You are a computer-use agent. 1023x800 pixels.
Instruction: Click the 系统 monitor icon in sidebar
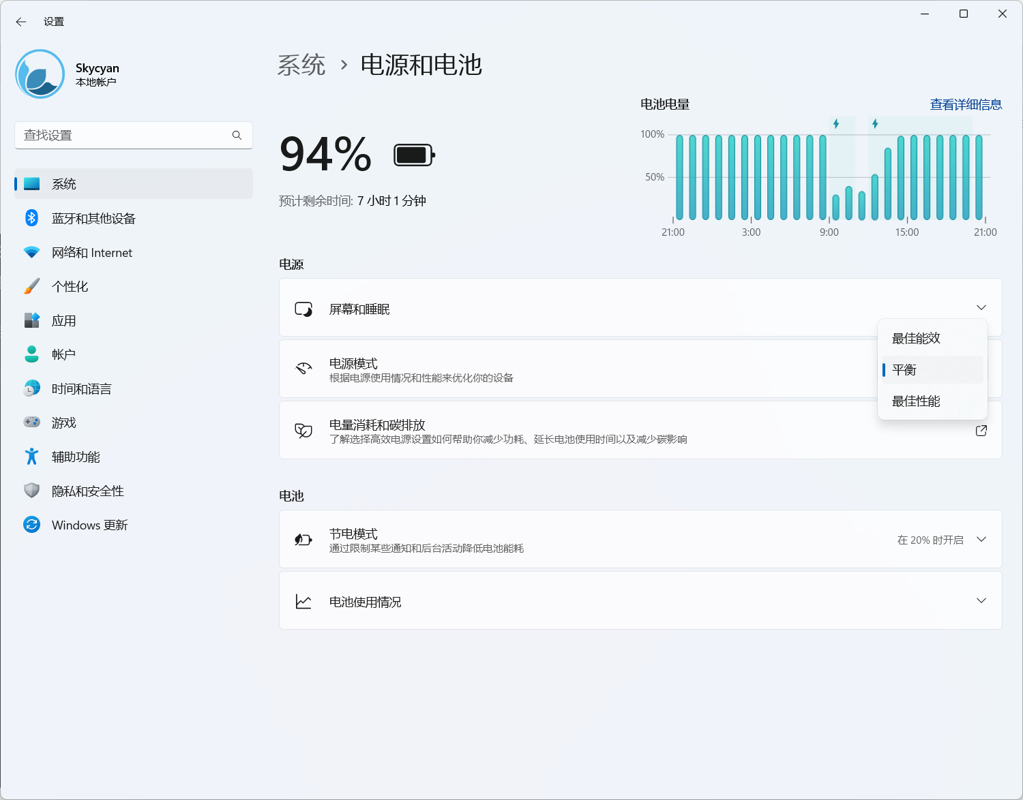(x=32, y=184)
